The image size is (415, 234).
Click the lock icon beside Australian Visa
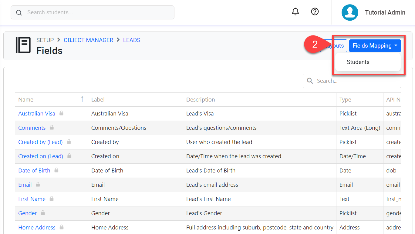click(62, 113)
